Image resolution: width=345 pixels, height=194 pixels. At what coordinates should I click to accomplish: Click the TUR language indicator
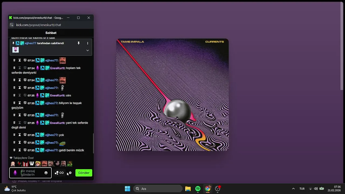(x=302, y=189)
